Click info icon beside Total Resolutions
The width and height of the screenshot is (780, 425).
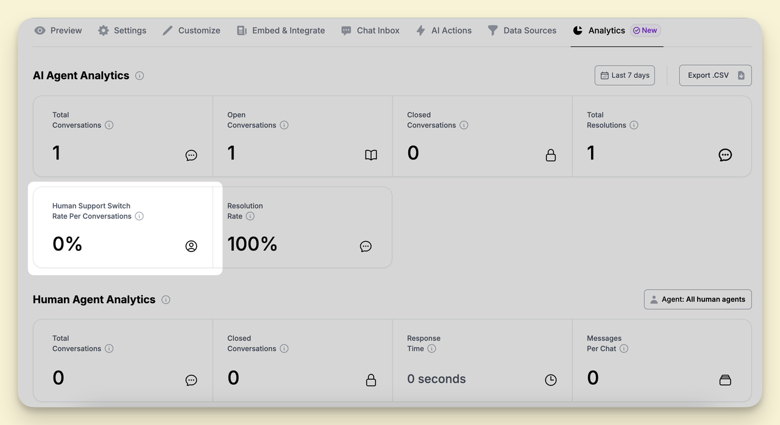coord(634,125)
